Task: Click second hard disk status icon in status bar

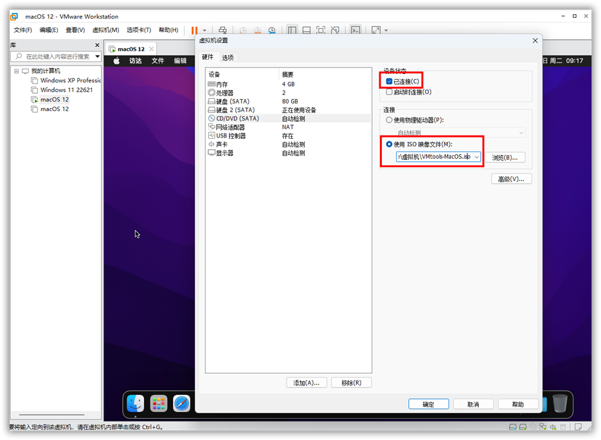Action: tap(523, 427)
